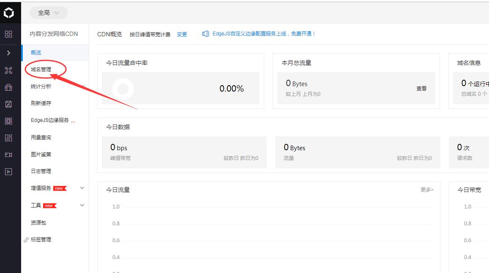Click the video camera icon in the dark sidebar

tap(9, 155)
